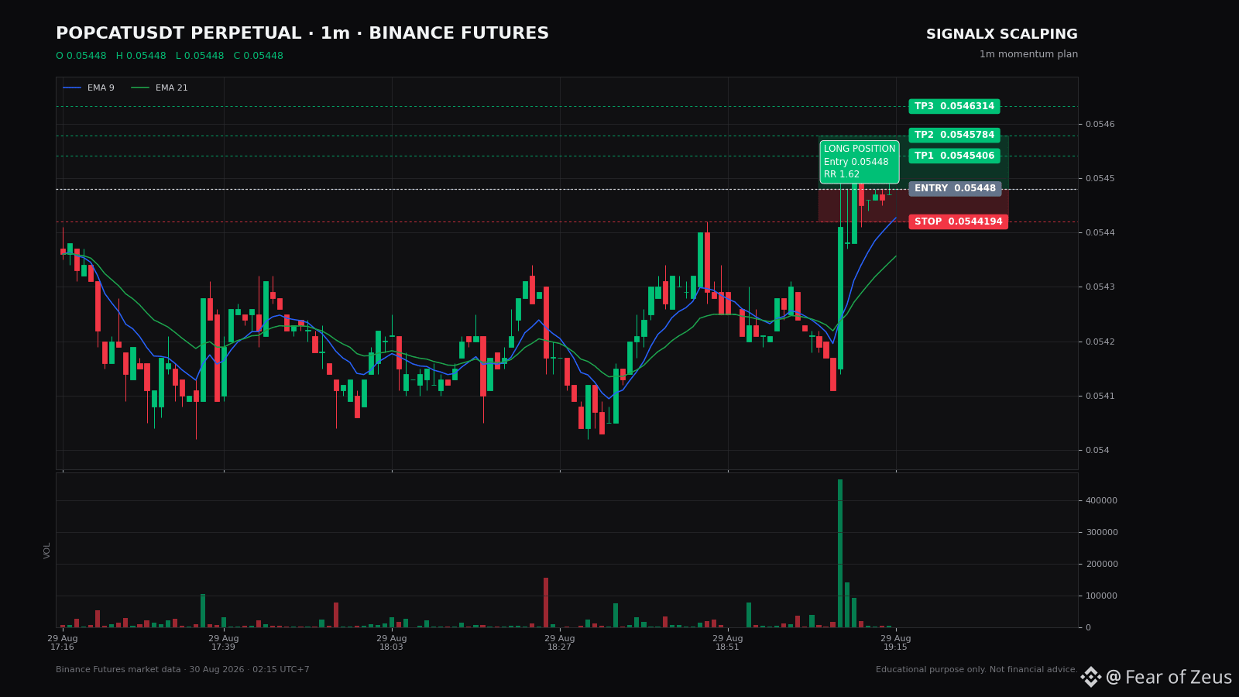Click the Binance Futures market data footer
This screenshot has height=697, width=1239.
point(183,670)
